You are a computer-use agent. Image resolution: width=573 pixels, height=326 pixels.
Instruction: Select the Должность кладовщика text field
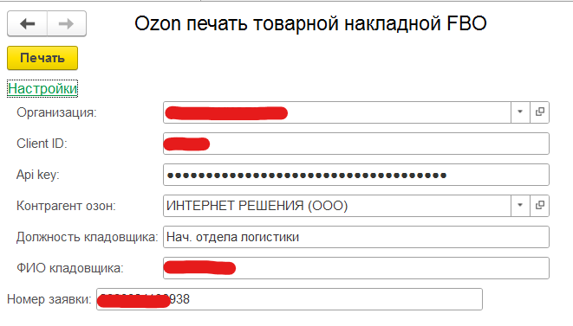pos(356,237)
